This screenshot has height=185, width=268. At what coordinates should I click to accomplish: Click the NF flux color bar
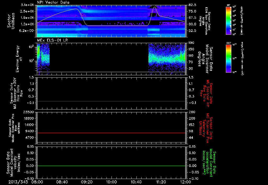tap(228, 21)
